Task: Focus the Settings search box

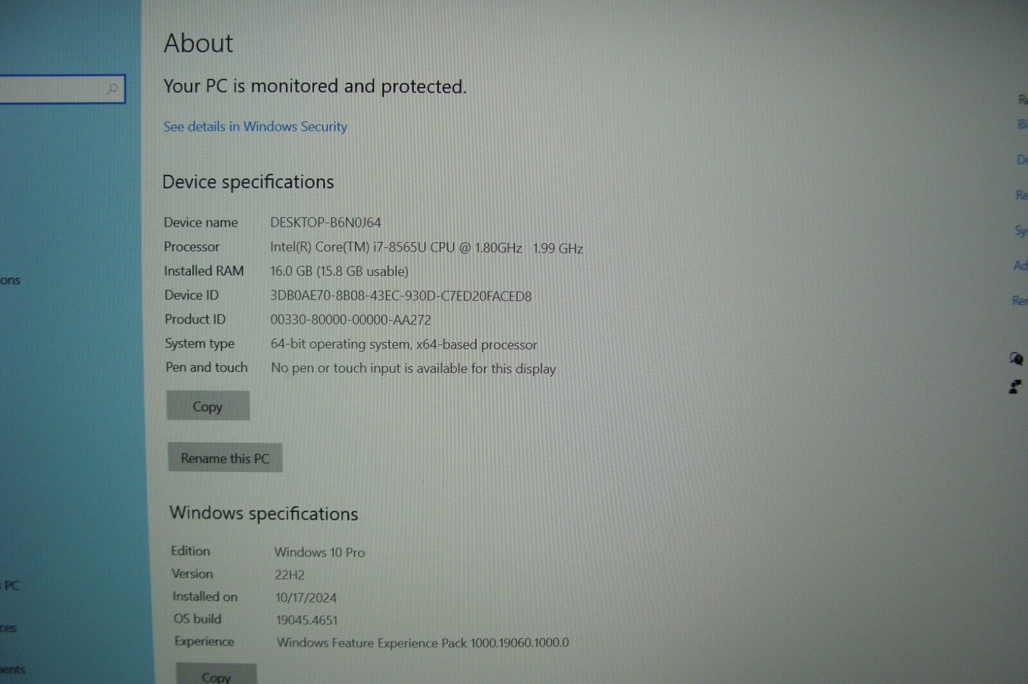Action: (x=61, y=89)
